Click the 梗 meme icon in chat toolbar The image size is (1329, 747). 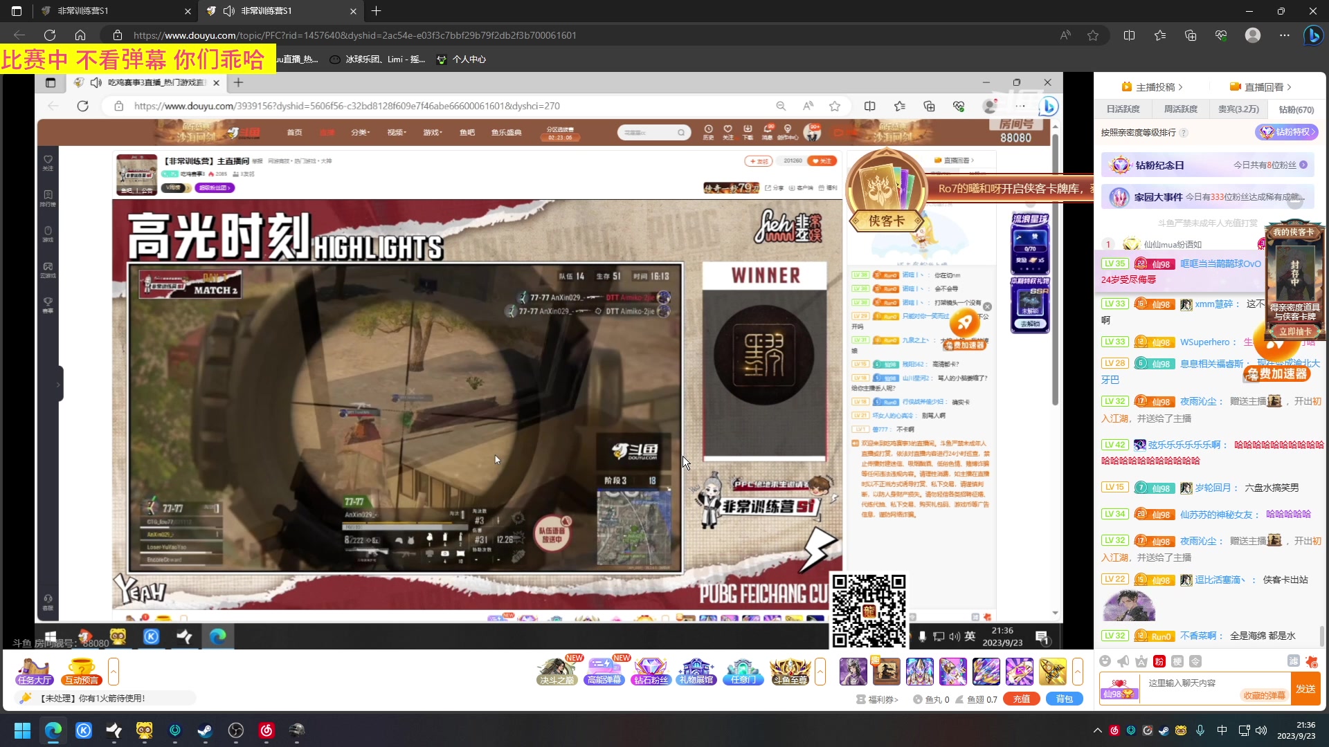tap(1177, 661)
